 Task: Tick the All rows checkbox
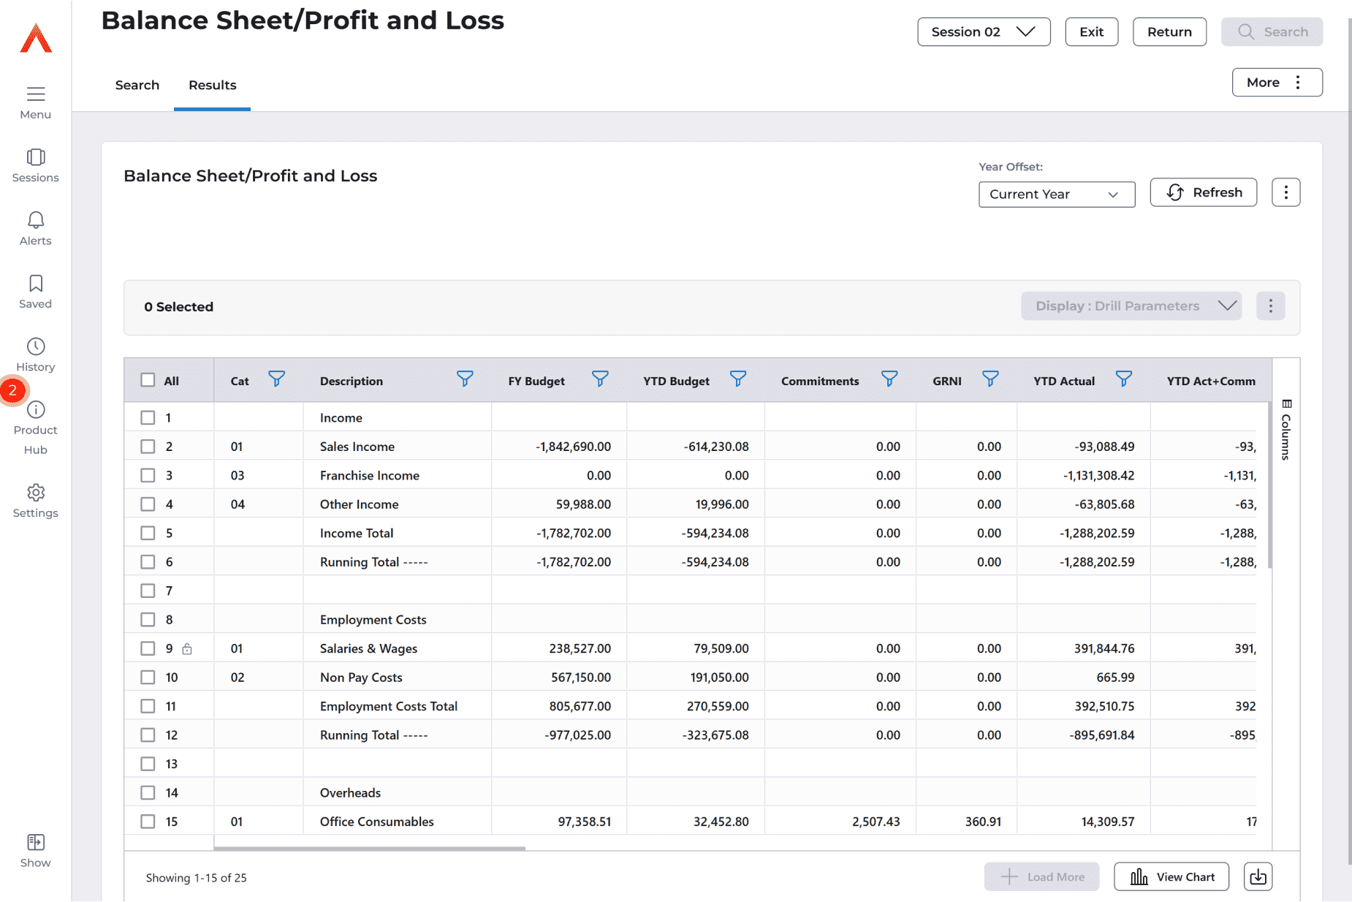(148, 380)
